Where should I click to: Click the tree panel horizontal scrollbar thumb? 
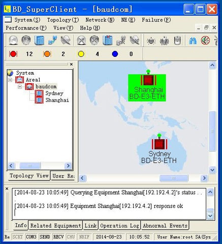point(30,166)
